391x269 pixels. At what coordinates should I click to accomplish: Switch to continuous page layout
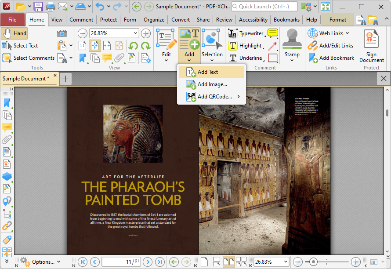(x=217, y=262)
